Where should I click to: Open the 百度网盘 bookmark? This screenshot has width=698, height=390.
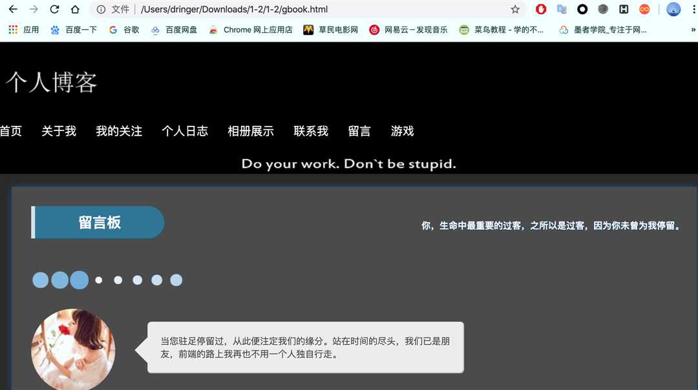click(x=174, y=30)
